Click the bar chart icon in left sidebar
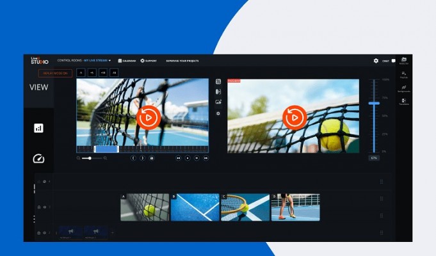 pos(38,128)
